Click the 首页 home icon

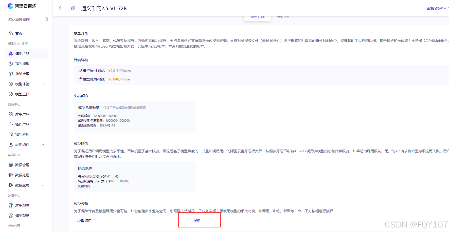coord(11,33)
